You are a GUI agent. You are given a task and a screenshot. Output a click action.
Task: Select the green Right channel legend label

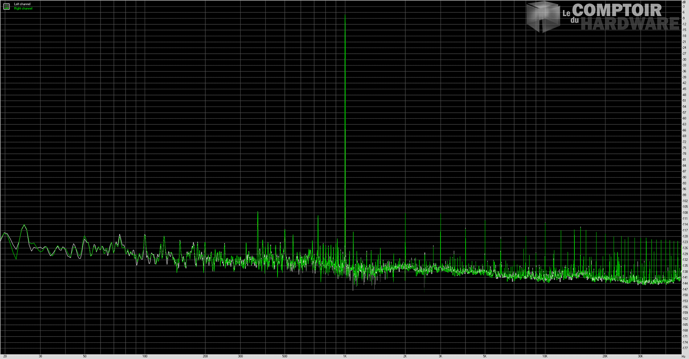click(x=23, y=9)
